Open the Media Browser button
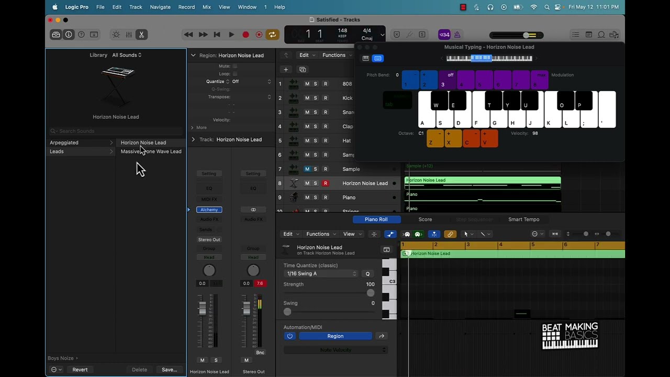Screen dimensions: 670x377 coord(614,35)
